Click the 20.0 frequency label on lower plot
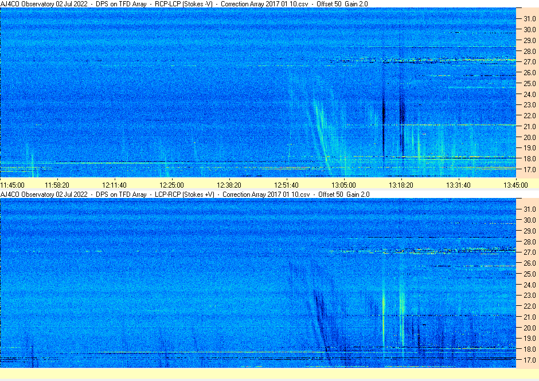Image resolution: width=539 pixels, height=381 pixels. [x=529, y=328]
